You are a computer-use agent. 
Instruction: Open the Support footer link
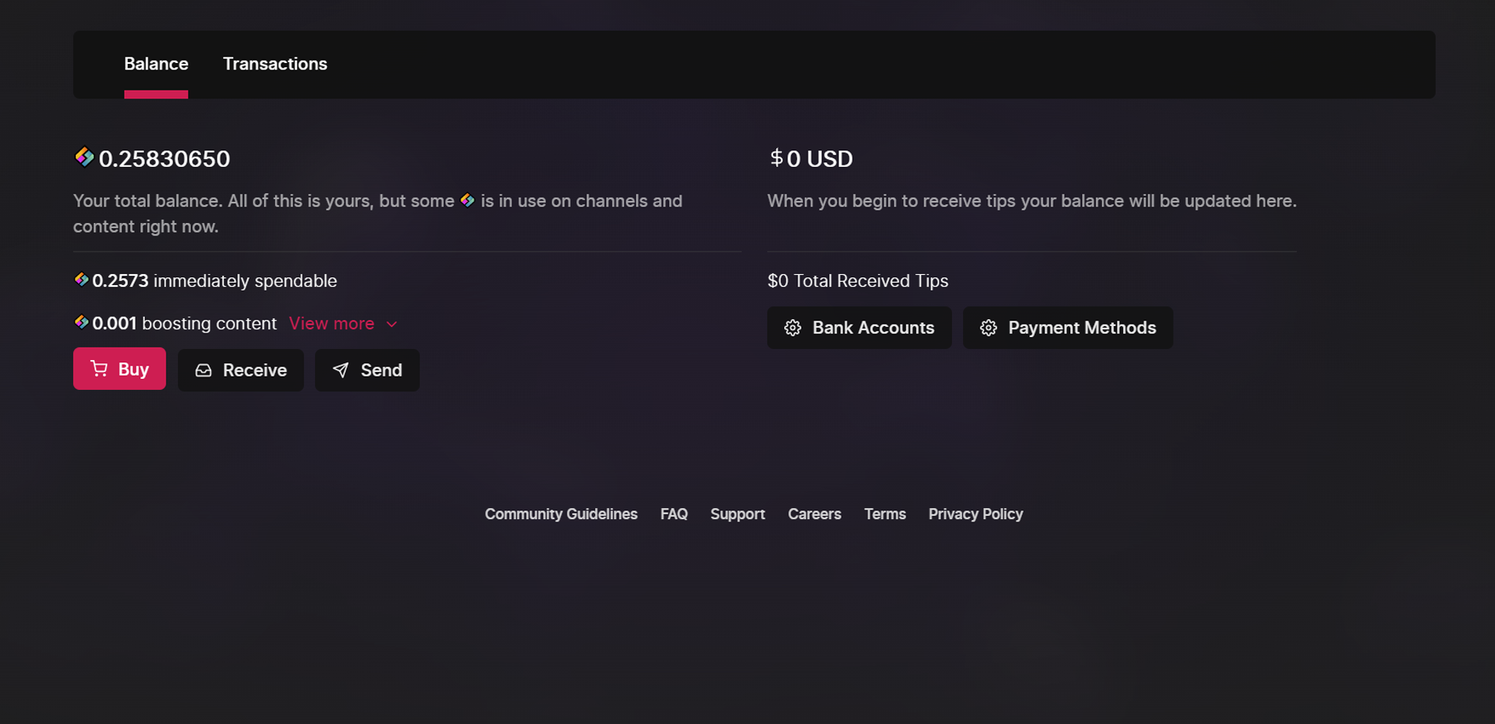tap(738, 514)
